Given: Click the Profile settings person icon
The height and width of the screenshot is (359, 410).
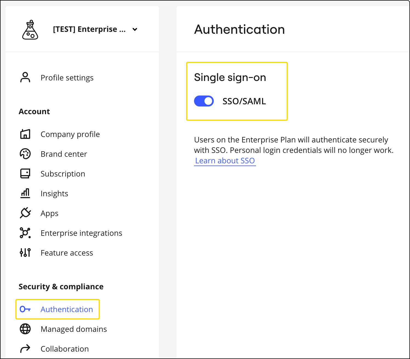Looking at the screenshot, I should tap(25, 78).
